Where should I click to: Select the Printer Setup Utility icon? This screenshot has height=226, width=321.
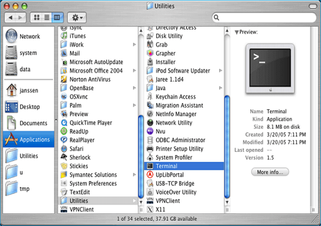point(150,149)
